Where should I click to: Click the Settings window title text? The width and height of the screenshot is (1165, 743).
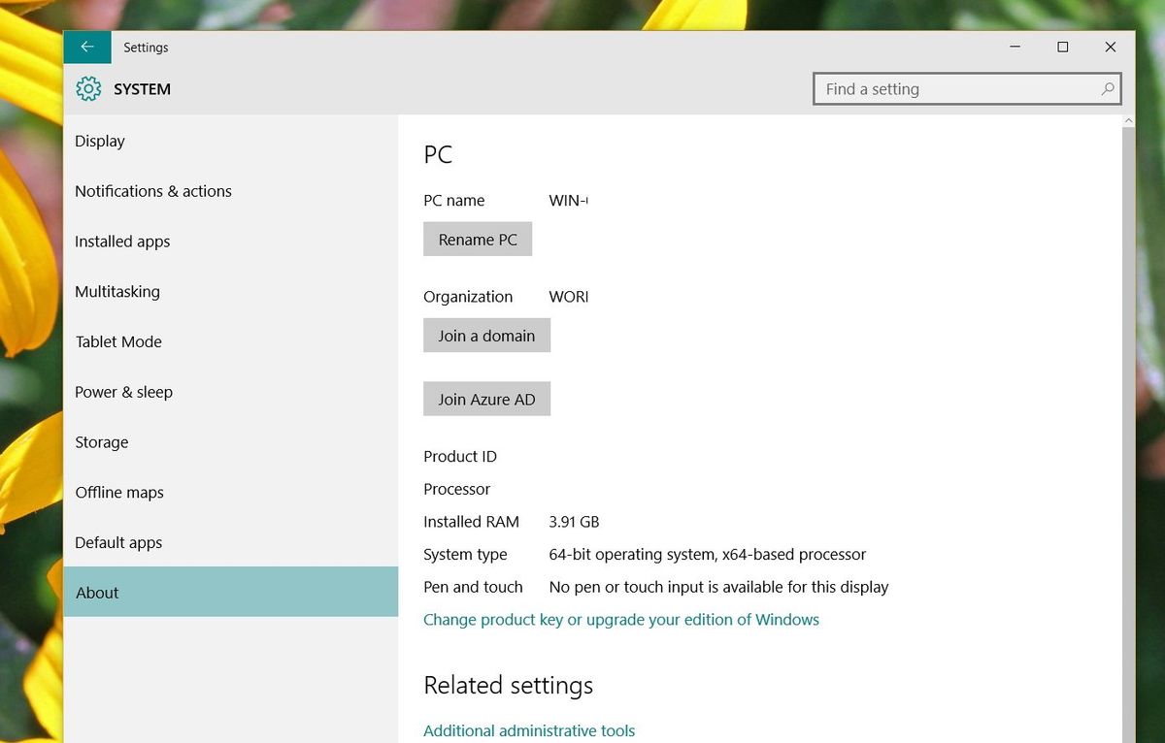pos(146,48)
